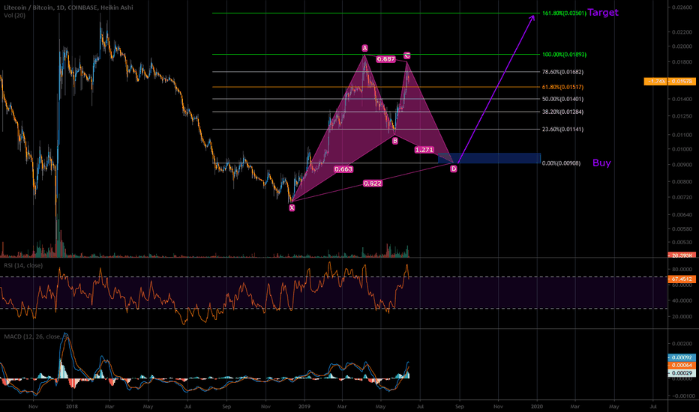This screenshot has width=699, height=412.
Task: Click the 0.00720 price axis label
Action: click(682, 197)
